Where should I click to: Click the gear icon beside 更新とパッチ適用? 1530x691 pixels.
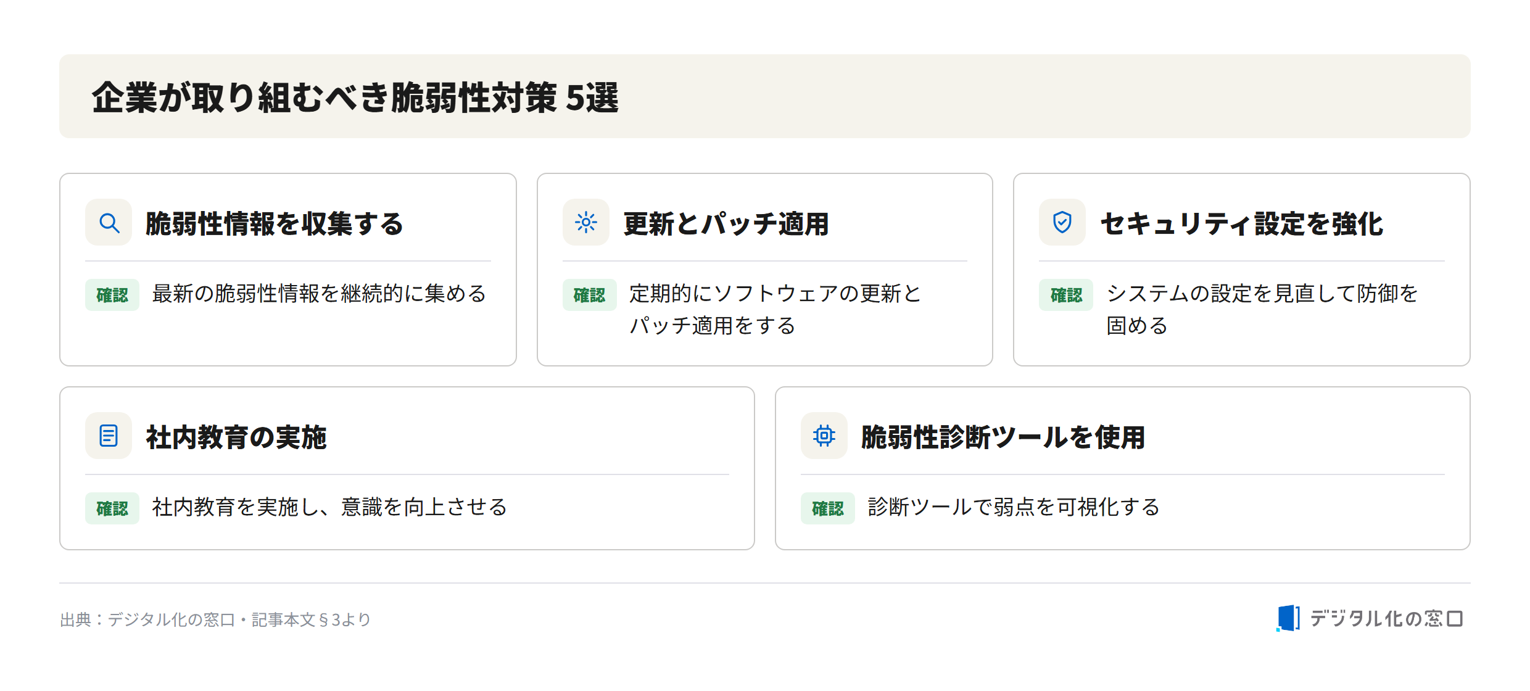pyautogui.click(x=585, y=222)
